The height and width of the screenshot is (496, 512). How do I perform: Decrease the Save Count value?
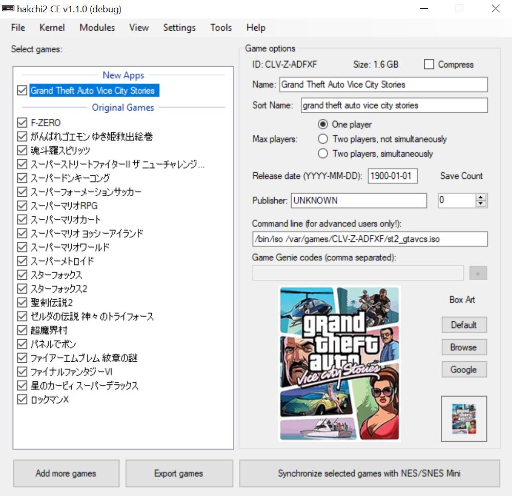pyautogui.click(x=481, y=204)
